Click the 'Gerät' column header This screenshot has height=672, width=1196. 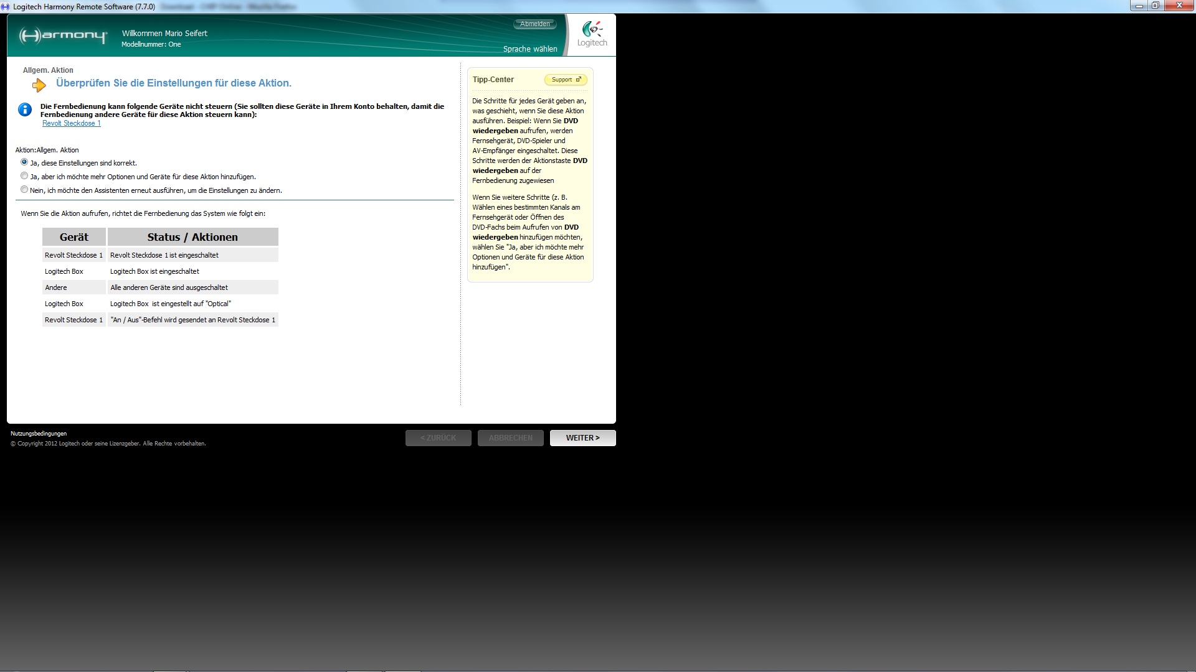[x=74, y=237]
